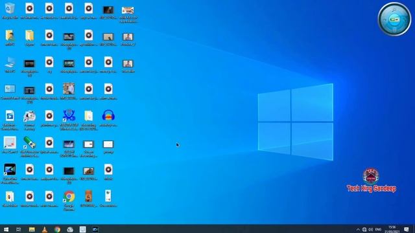415x233 pixels.
Task: Click the circular desktop gadget widget
Action: click(x=394, y=19)
